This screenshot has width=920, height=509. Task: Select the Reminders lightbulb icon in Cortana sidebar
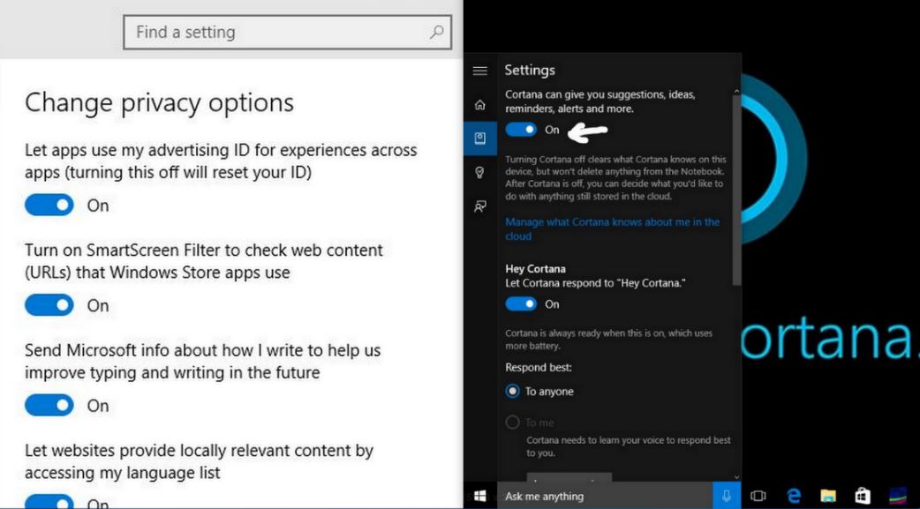pos(479,171)
